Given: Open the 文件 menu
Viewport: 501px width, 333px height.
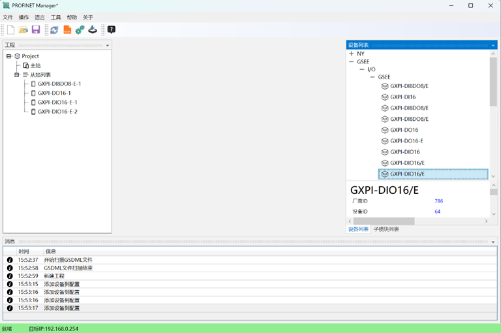Looking at the screenshot, I should click(x=8, y=17).
